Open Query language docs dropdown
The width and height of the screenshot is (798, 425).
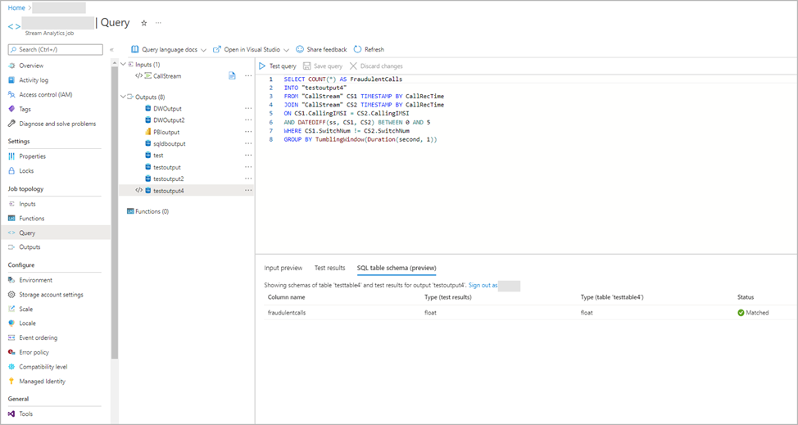pos(169,49)
